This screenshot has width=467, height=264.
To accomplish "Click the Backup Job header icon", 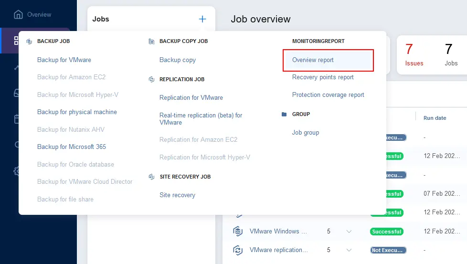I will [x=29, y=42].
